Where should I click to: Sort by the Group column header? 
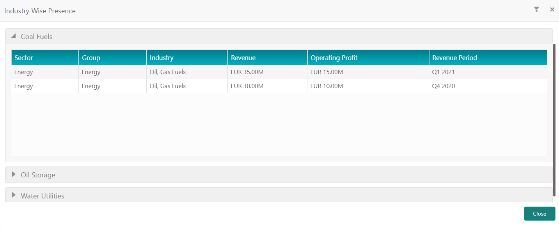coord(113,58)
